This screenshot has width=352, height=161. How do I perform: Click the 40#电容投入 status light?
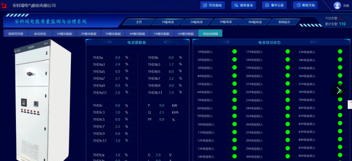point(340,108)
